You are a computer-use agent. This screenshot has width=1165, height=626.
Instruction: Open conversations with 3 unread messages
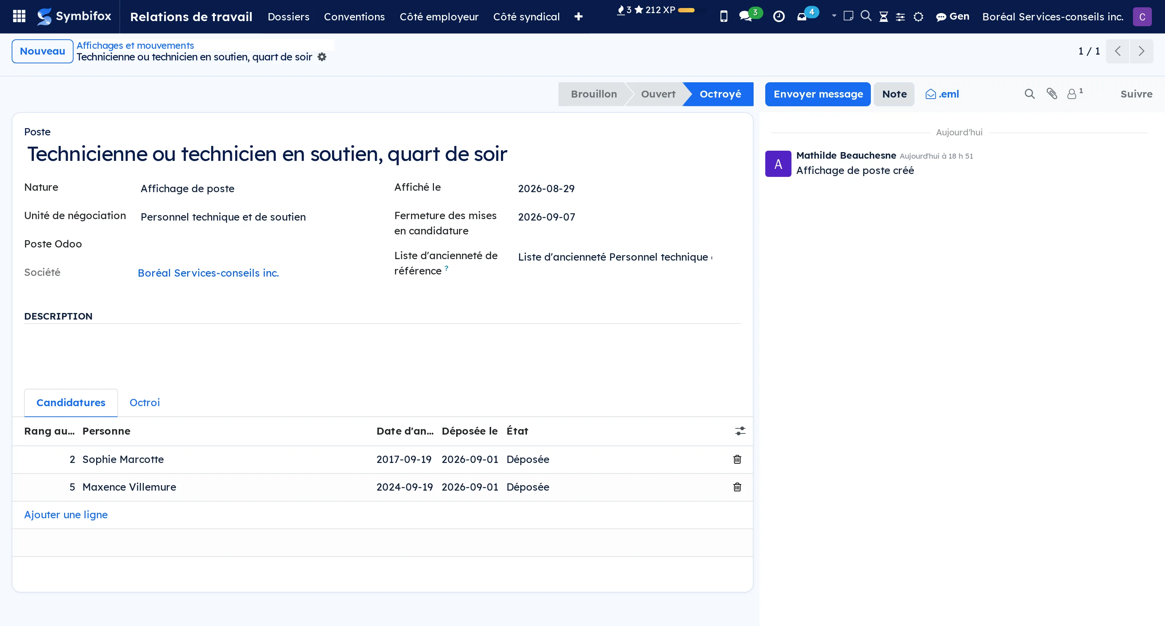[x=750, y=15]
